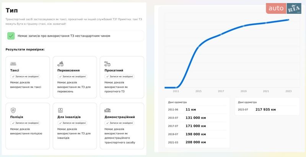The image size is (306, 157).
Task: Click 'Записи не знайдені' badge under Поліція
Action: tap(25, 123)
